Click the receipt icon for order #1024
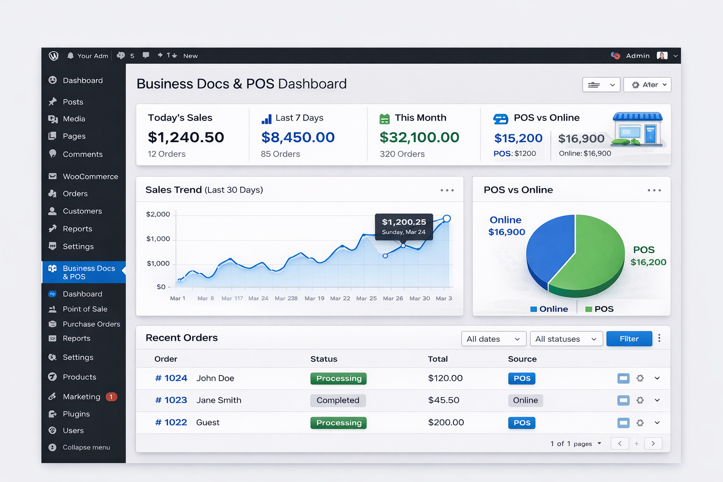Image resolution: width=723 pixels, height=482 pixels. click(623, 378)
